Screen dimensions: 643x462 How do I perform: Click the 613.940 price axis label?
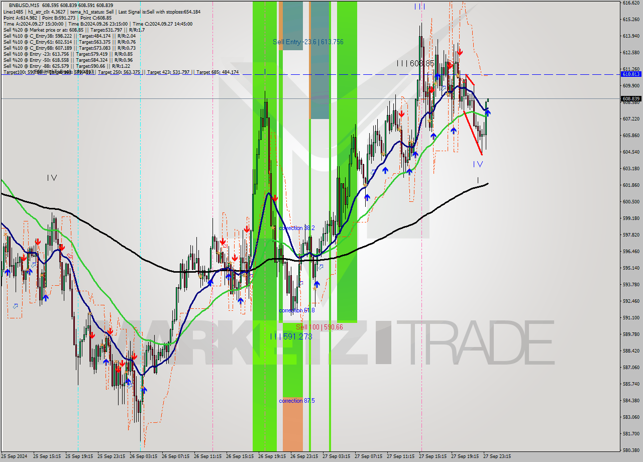pos(630,36)
